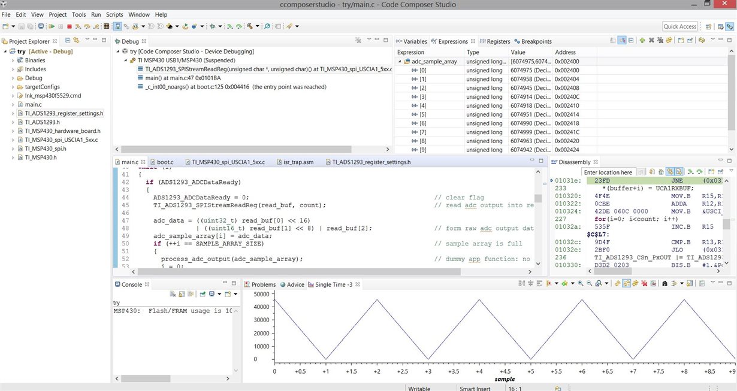The height and width of the screenshot is (391, 737).
Task: Click Remove All Expressions double-X icon
Action: [x=660, y=41]
